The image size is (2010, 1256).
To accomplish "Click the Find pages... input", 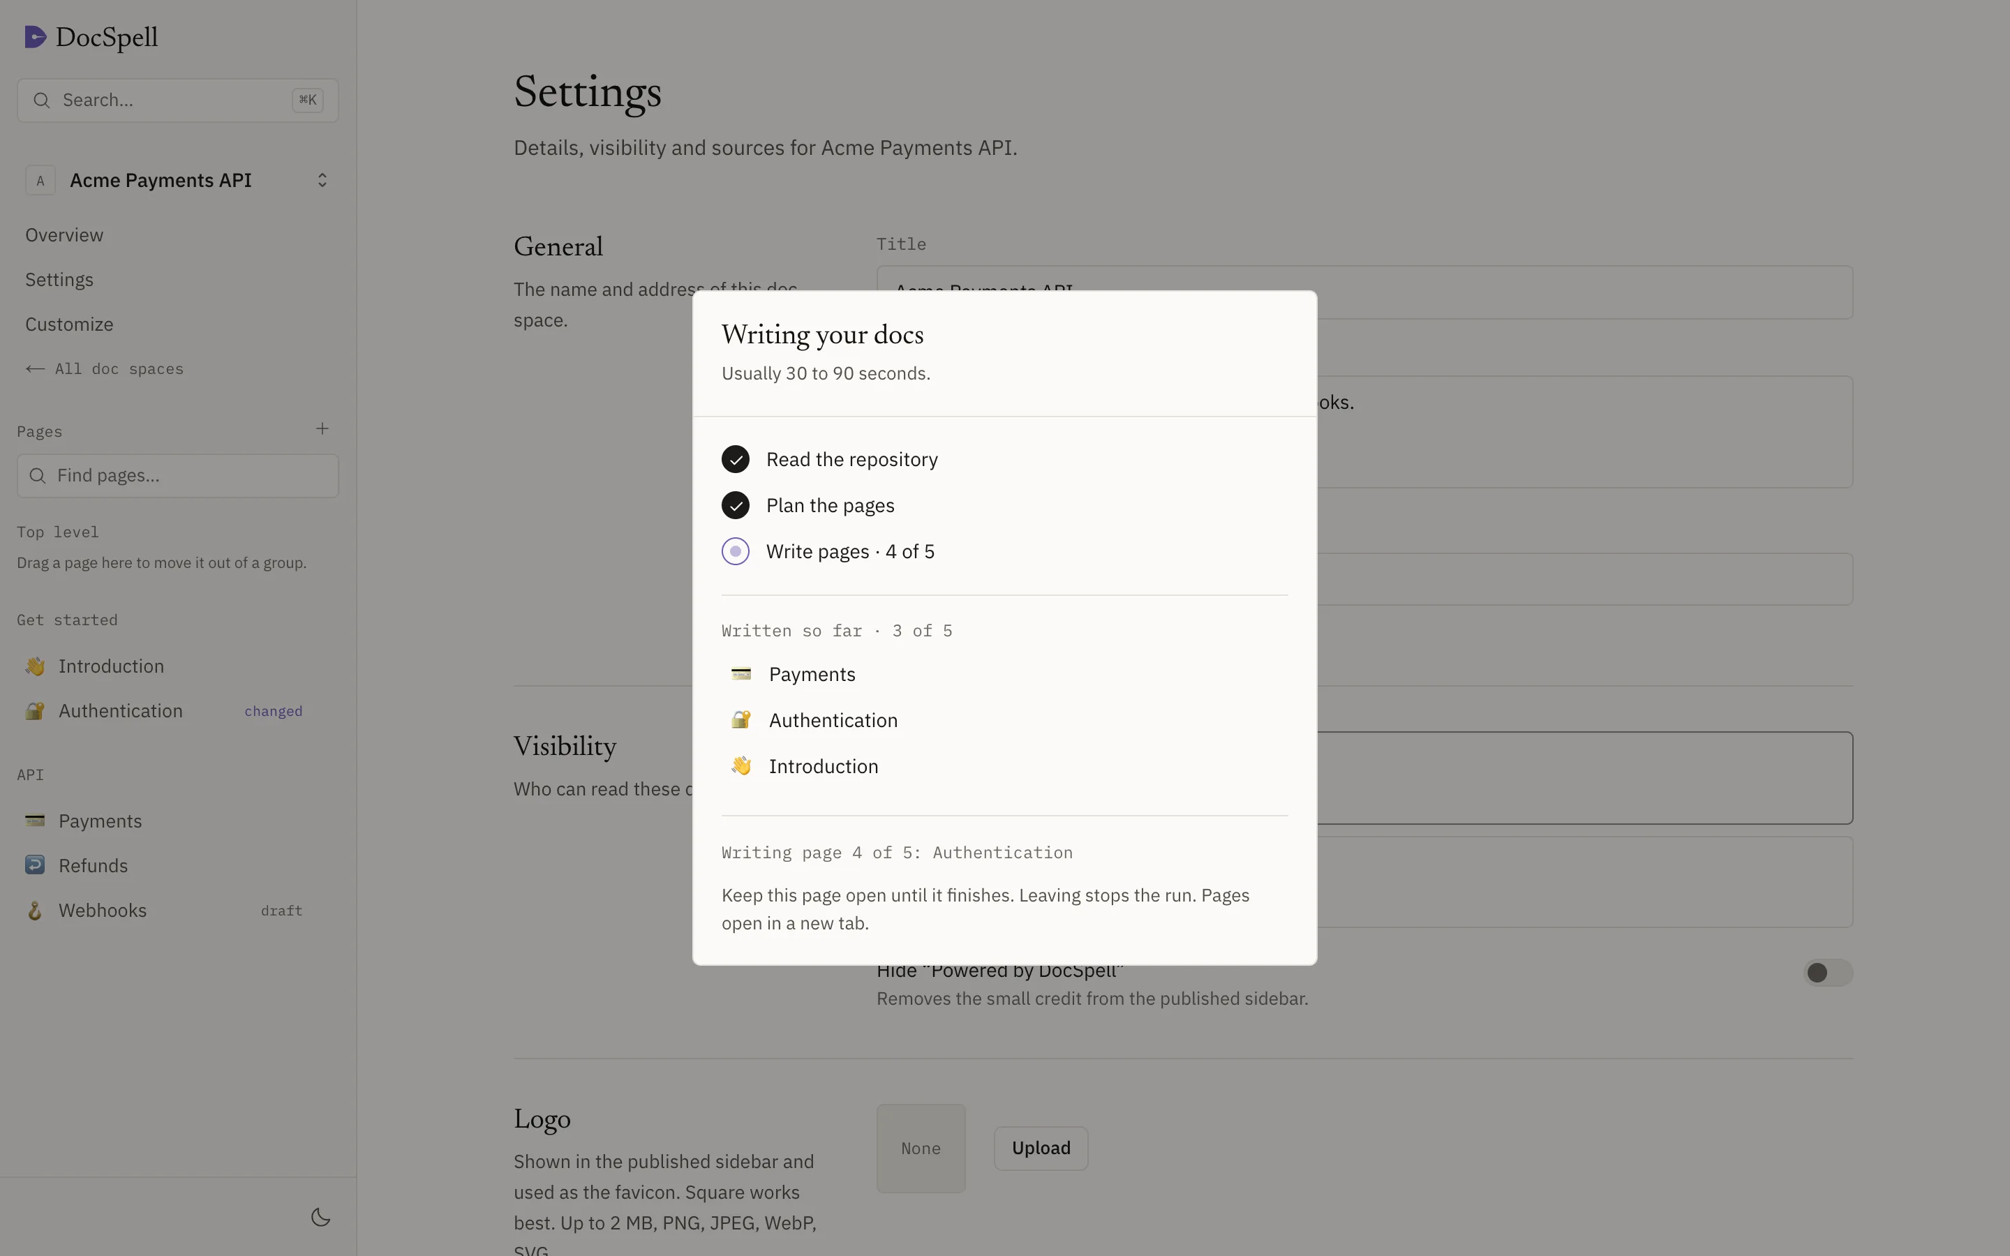I will [x=177, y=475].
